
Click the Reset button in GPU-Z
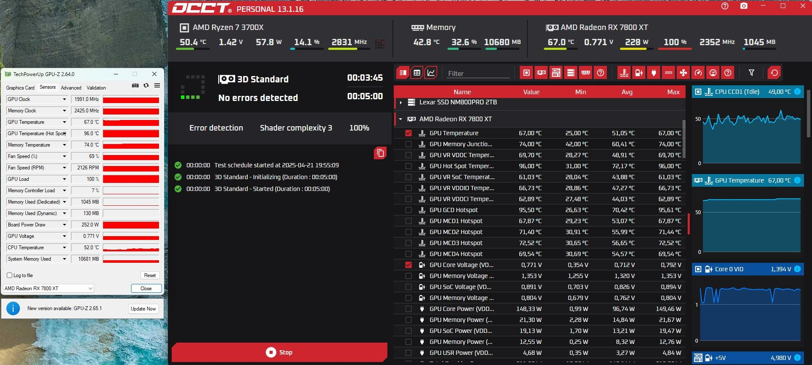point(150,275)
